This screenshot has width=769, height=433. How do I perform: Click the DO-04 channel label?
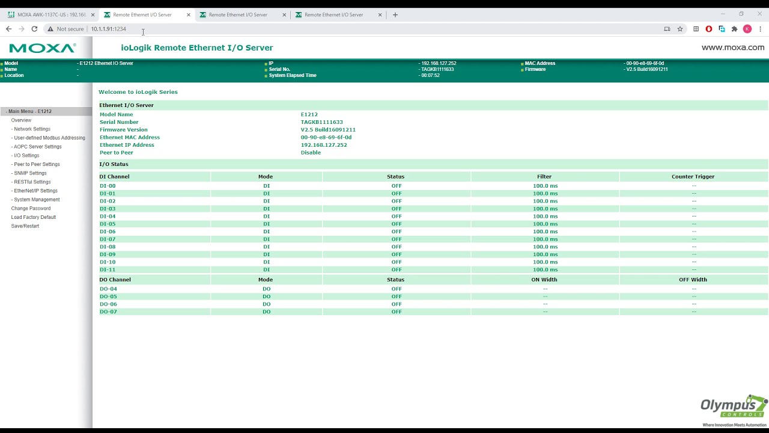click(108, 289)
